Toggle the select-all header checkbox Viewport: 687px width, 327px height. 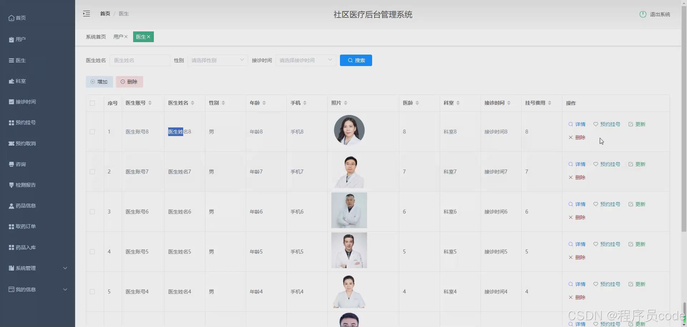point(92,103)
